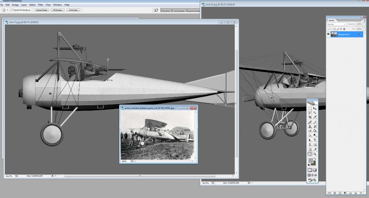
Task: Select the Eyedropper tool
Action: pyautogui.click(x=315, y=150)
